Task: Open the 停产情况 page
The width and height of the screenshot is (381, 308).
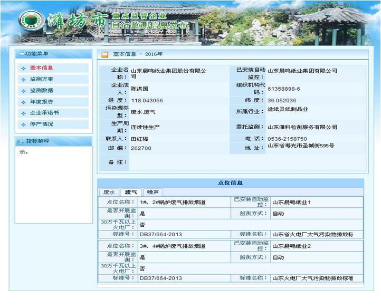Action: (41, 124)
